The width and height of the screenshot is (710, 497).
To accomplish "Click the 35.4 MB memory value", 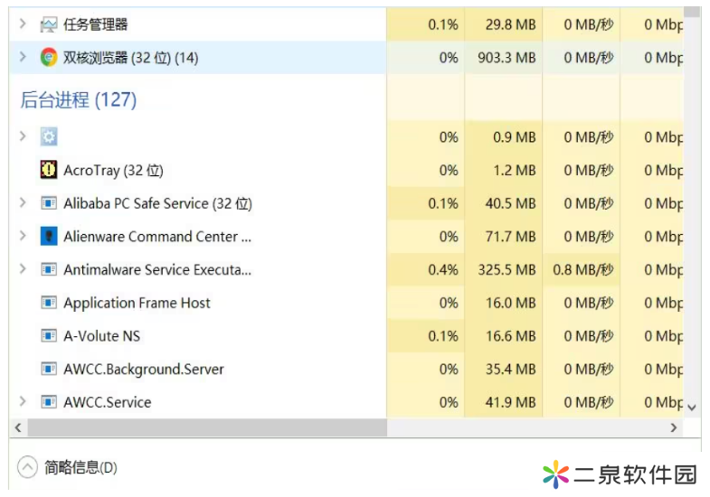I will [x=510, y=369].
